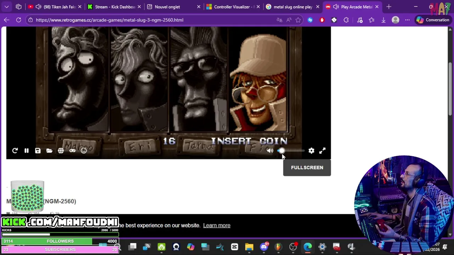
Task: Open the browser settings and more menu
Action: tap(407, 20)
